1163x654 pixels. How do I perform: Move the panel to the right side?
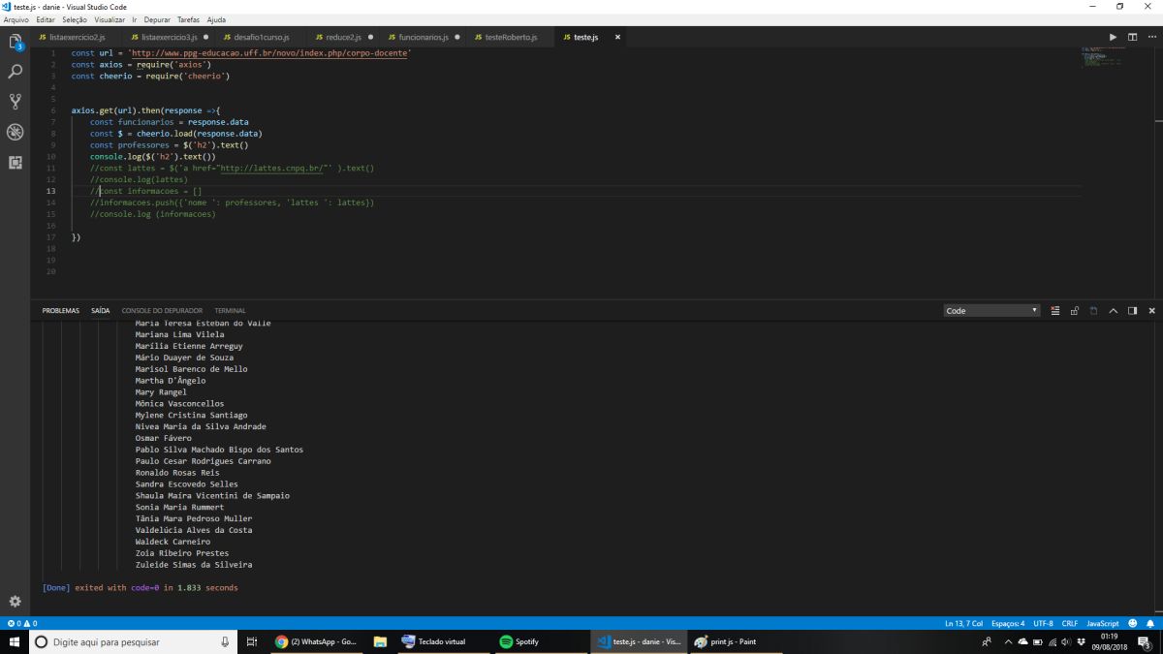pyautogui.click(x=1132, y=311)
